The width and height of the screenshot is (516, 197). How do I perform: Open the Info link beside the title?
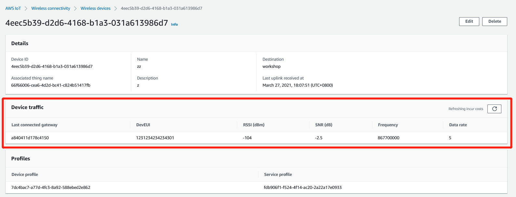[174, 24]
